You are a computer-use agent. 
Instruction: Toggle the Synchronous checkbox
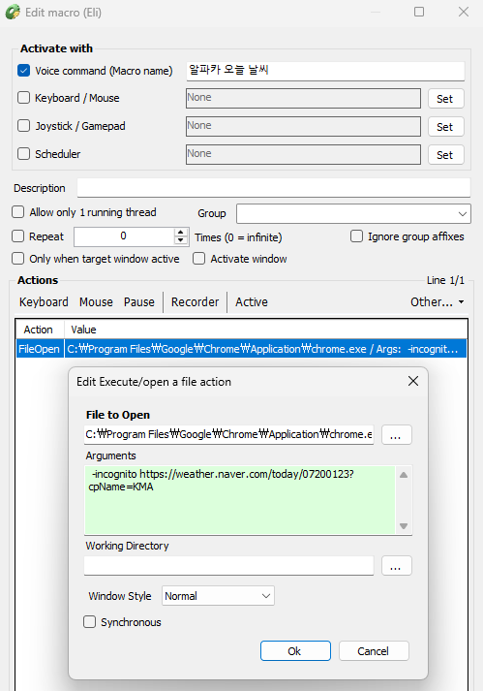click(89, 622)
